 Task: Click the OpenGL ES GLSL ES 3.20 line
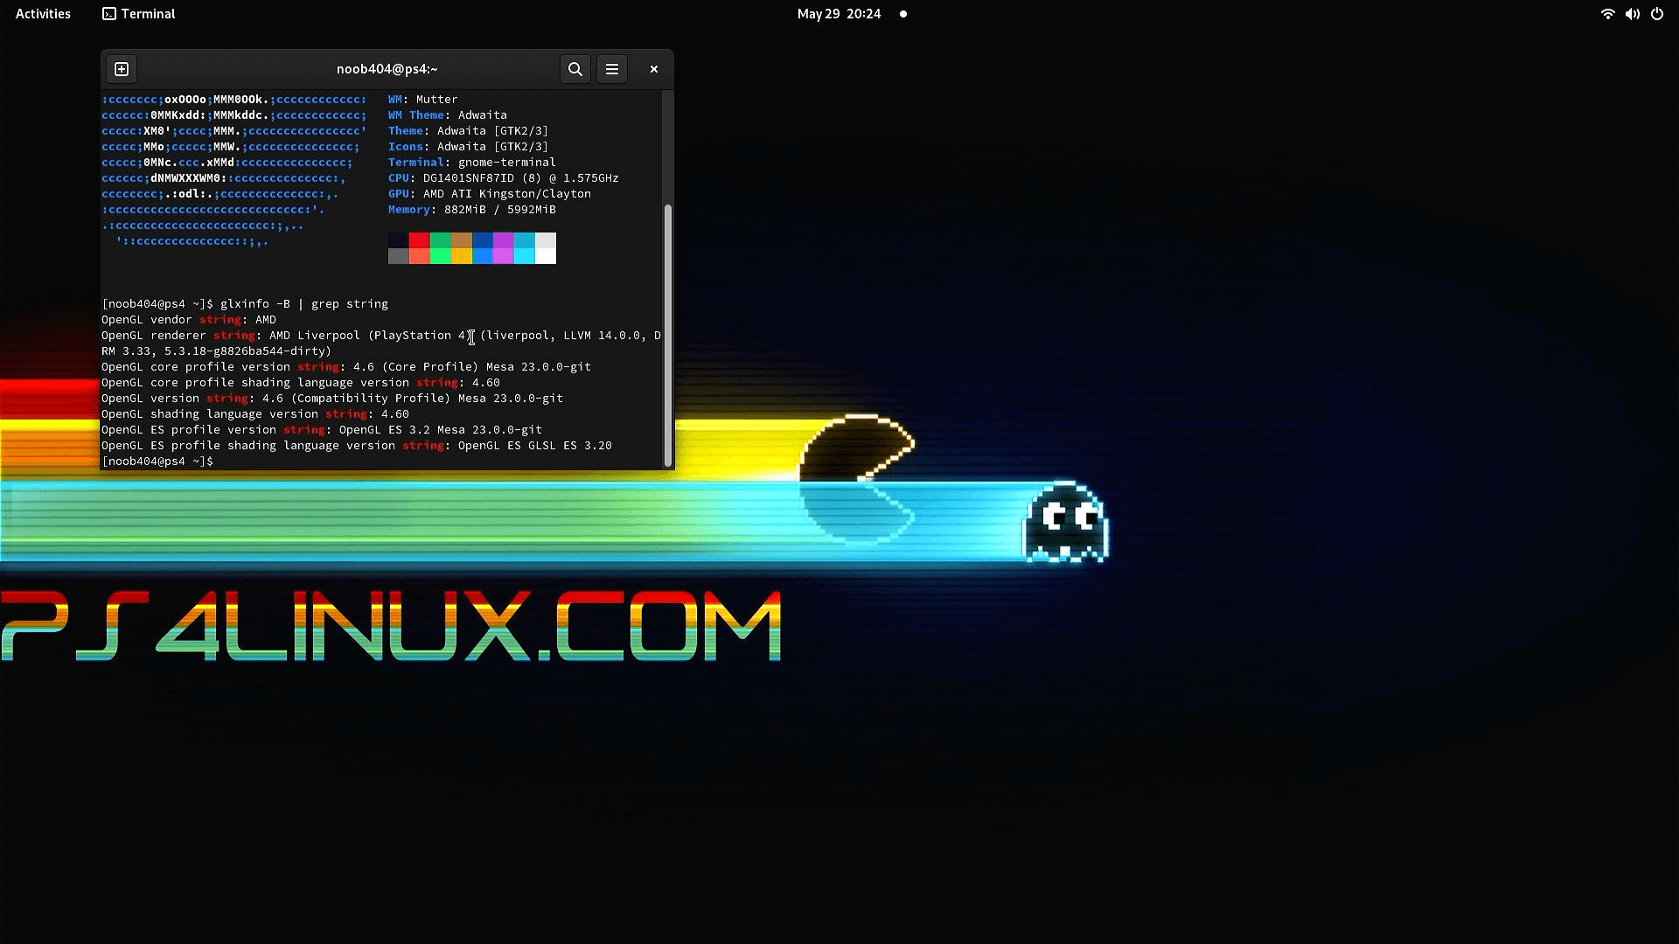click(356, 446)
